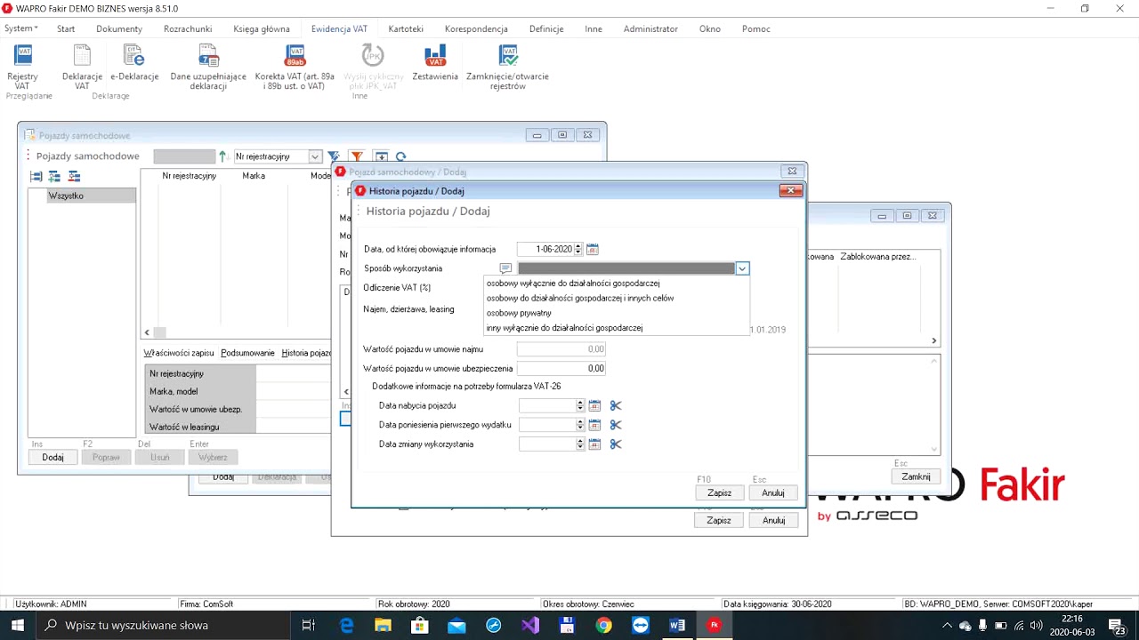Click the spinner for Data zmiany wykorzystania
The height and width of the screenshot is (640, 1139).
(580, 444)
